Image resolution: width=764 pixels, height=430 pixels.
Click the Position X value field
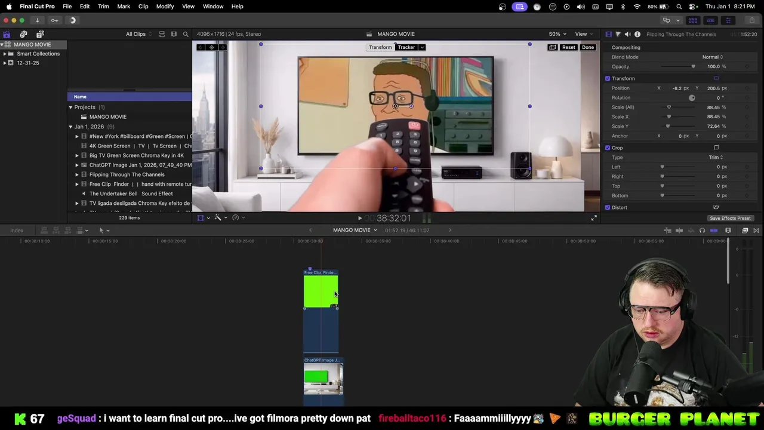pos(677,88)
